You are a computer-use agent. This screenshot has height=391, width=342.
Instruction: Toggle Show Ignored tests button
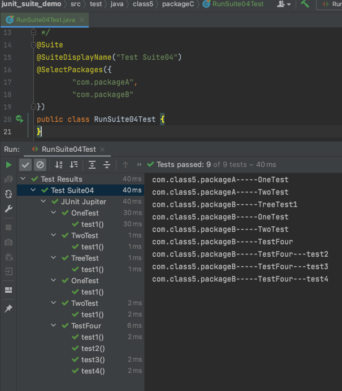click(40, 165)
